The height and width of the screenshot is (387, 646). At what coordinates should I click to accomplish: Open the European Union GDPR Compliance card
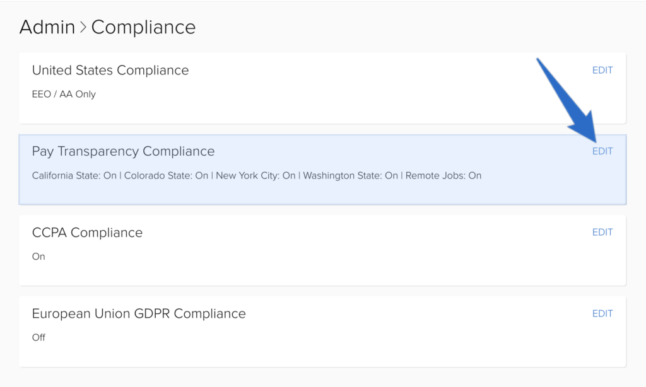pos(139,313)
